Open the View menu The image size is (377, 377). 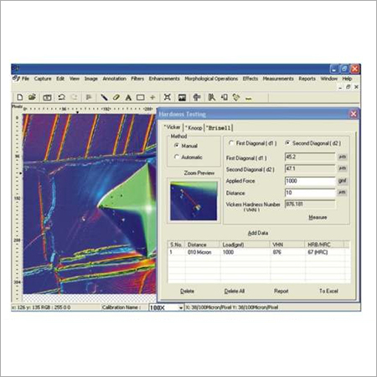[75, 79]
